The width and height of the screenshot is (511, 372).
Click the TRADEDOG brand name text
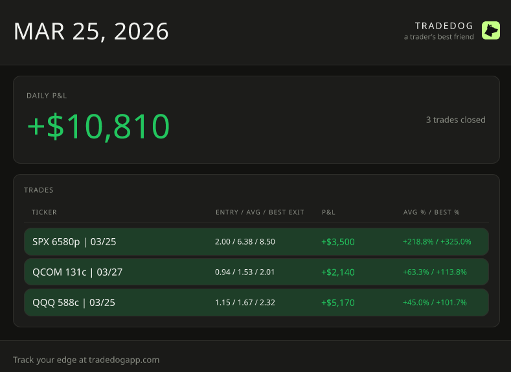(x=444, y=26)
